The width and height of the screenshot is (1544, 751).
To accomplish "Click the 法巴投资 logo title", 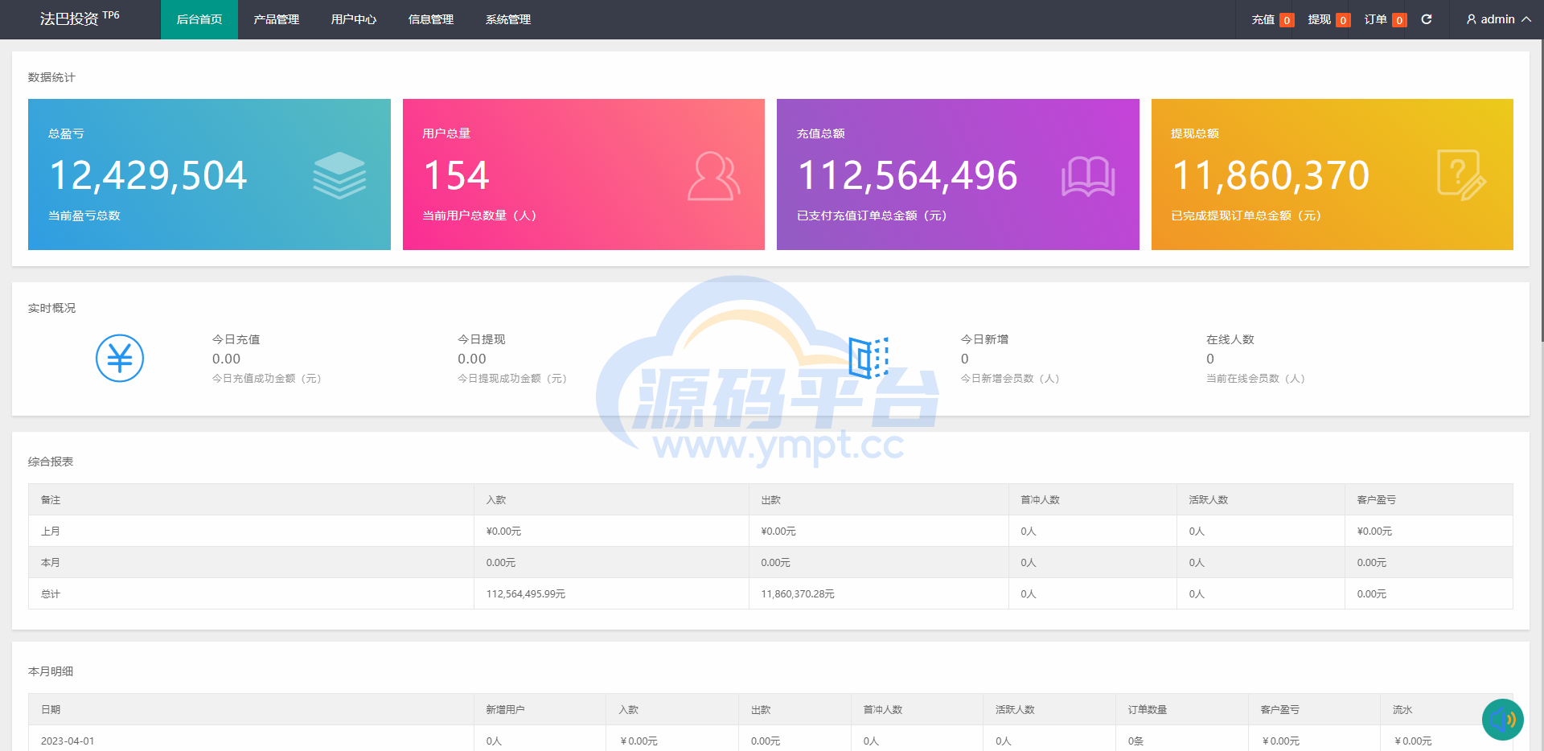I will [80, 18].
